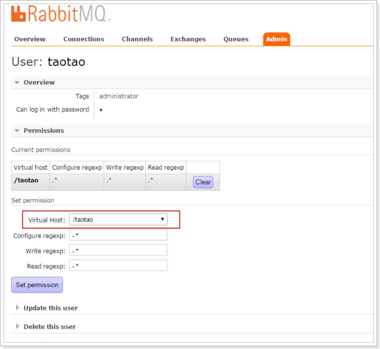Open the Exchanges tab

[188, 39]
